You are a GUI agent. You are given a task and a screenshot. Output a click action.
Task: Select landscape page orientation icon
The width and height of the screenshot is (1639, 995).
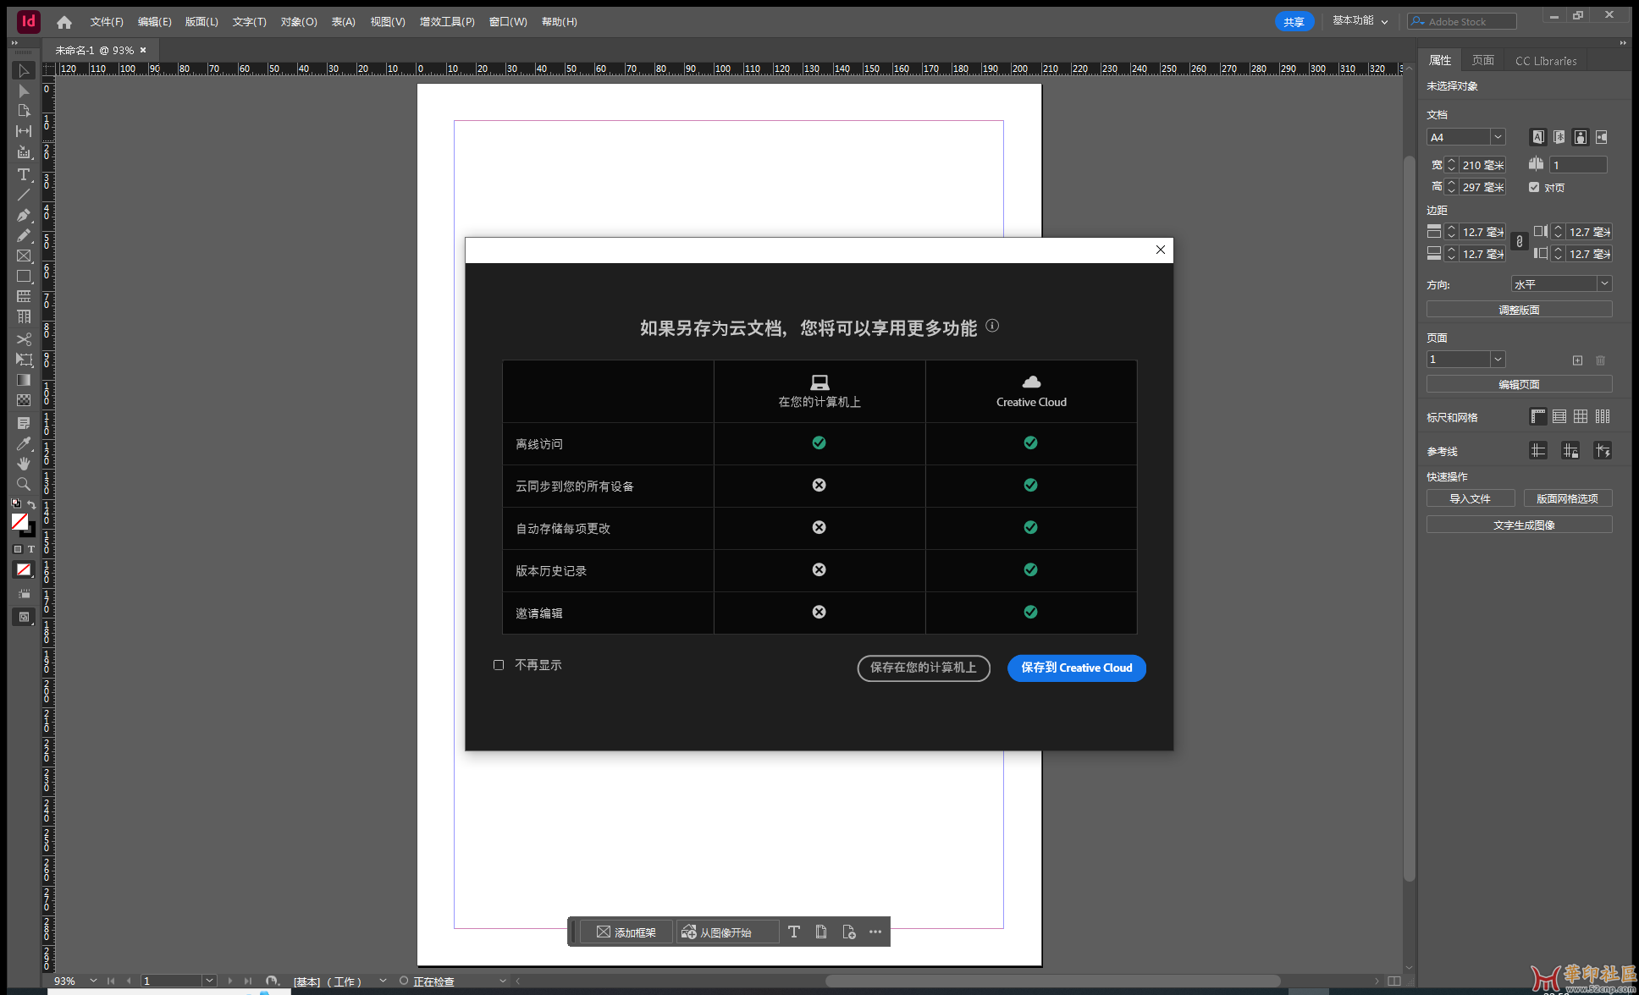1602,137
